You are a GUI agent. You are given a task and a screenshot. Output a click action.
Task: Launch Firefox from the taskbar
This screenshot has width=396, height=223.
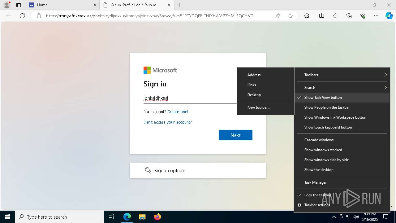(x=157, y=217)
